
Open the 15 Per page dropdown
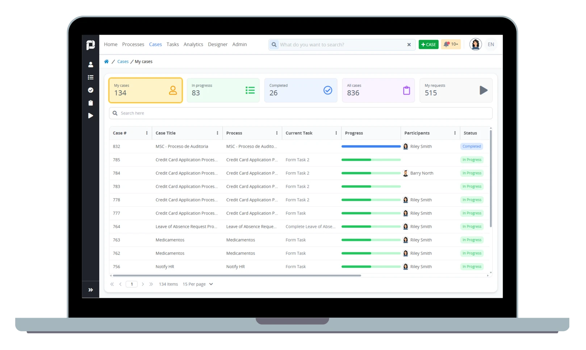pyautogui.click(x=198, y=284)
